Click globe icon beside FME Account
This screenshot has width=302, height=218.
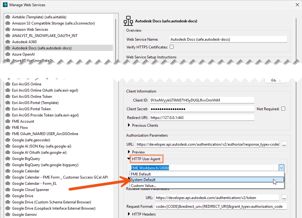8,121
